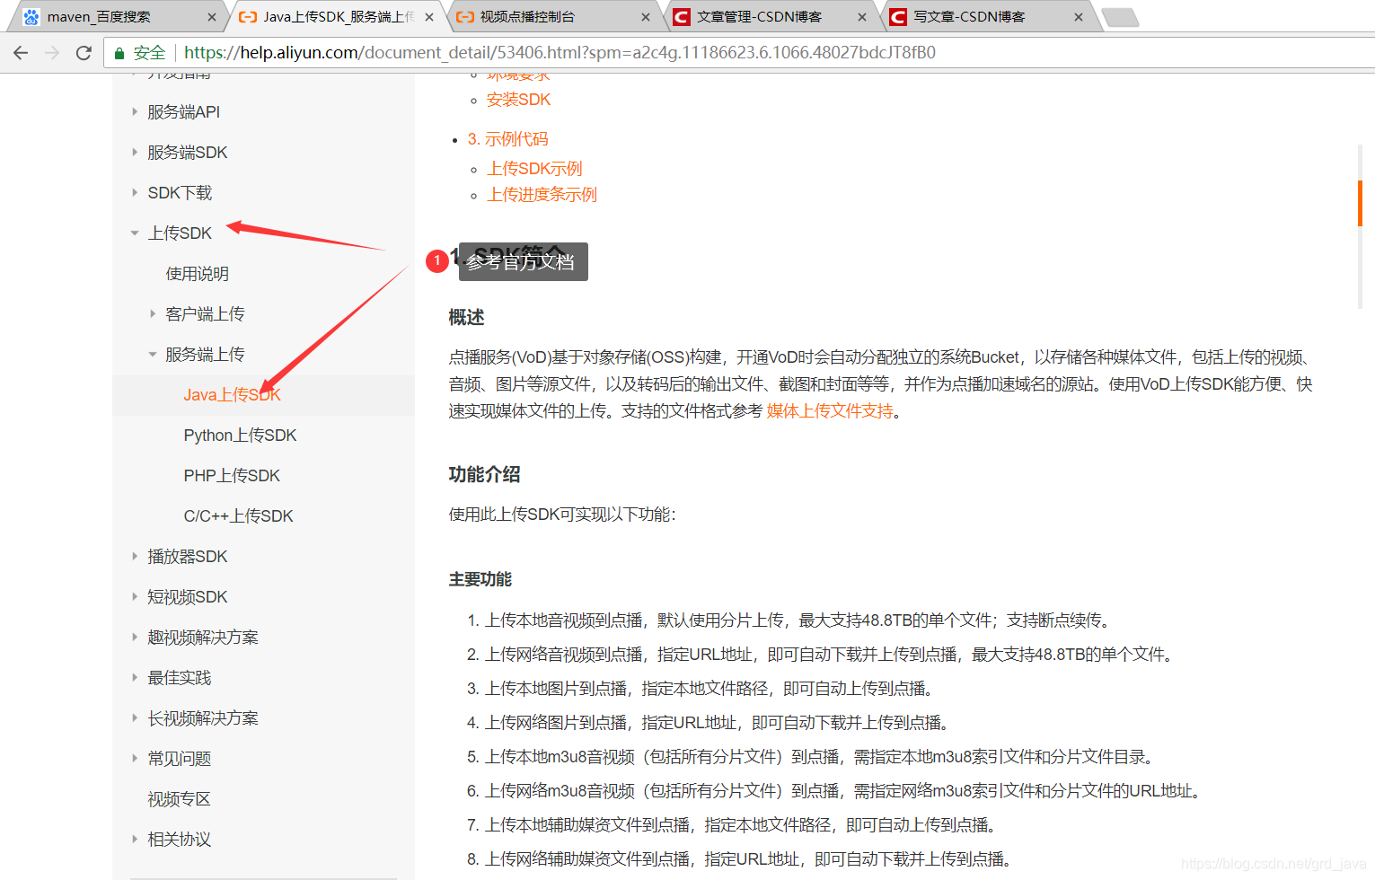Close the 文章管理-CSDN博客 tab
Image resolution: width=1375 pixels, height=880 pixels.
point(862,17)
